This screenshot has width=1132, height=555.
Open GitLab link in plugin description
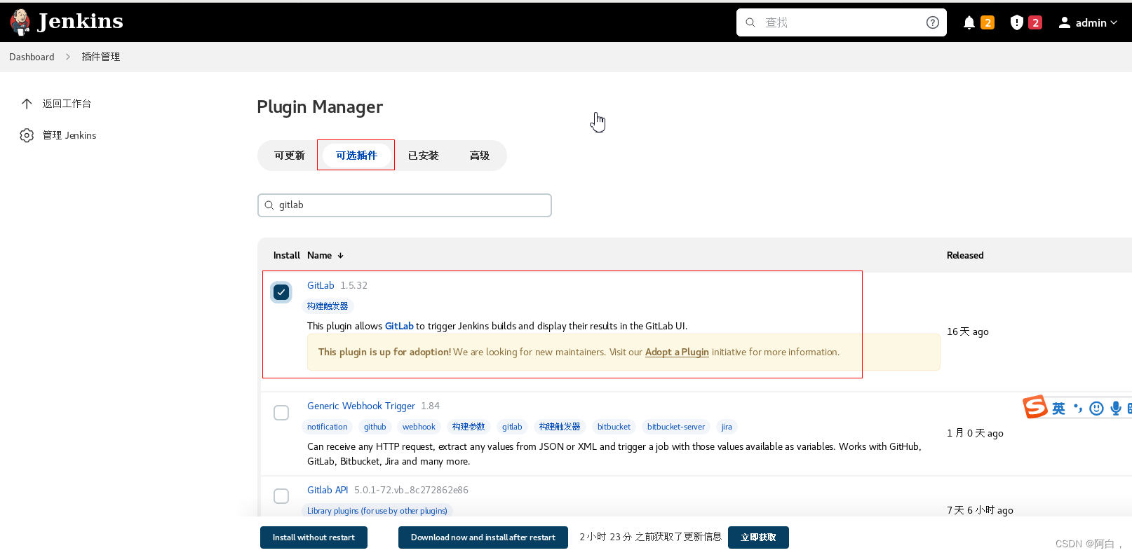click(x=399, y=326)
